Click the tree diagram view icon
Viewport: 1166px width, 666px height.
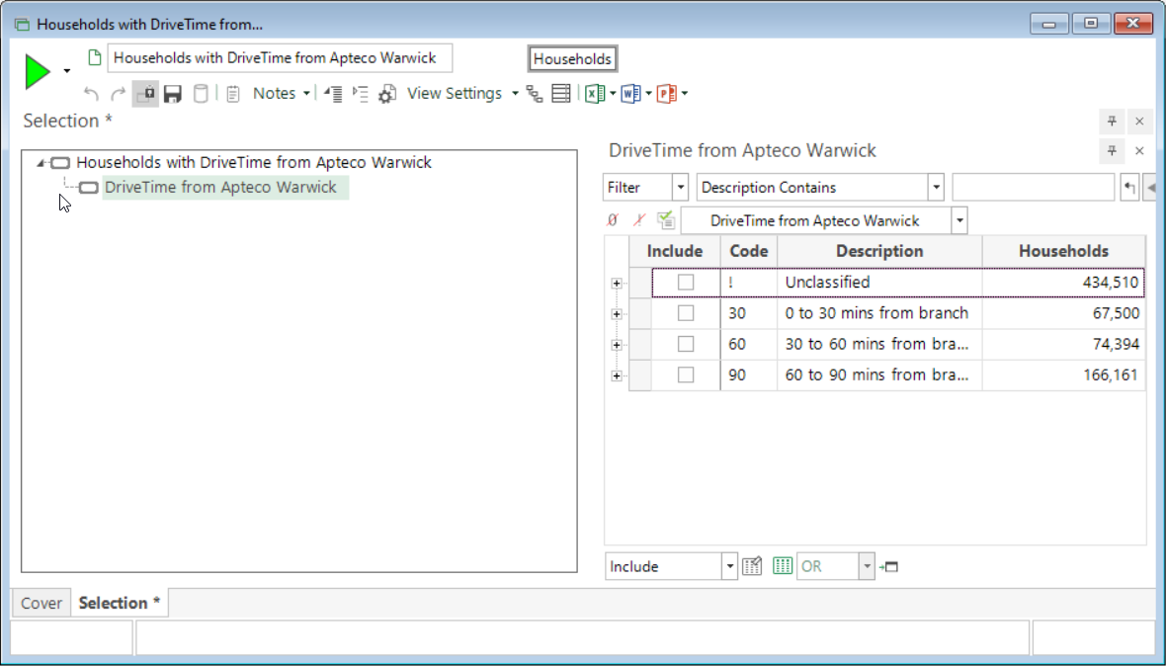pyautogui.click(x=535, y=94)
